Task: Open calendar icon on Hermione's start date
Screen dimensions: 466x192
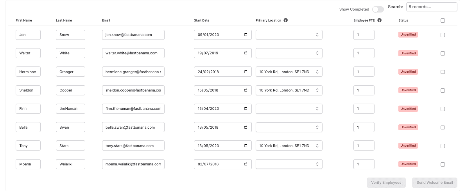Action: point(246,72)
